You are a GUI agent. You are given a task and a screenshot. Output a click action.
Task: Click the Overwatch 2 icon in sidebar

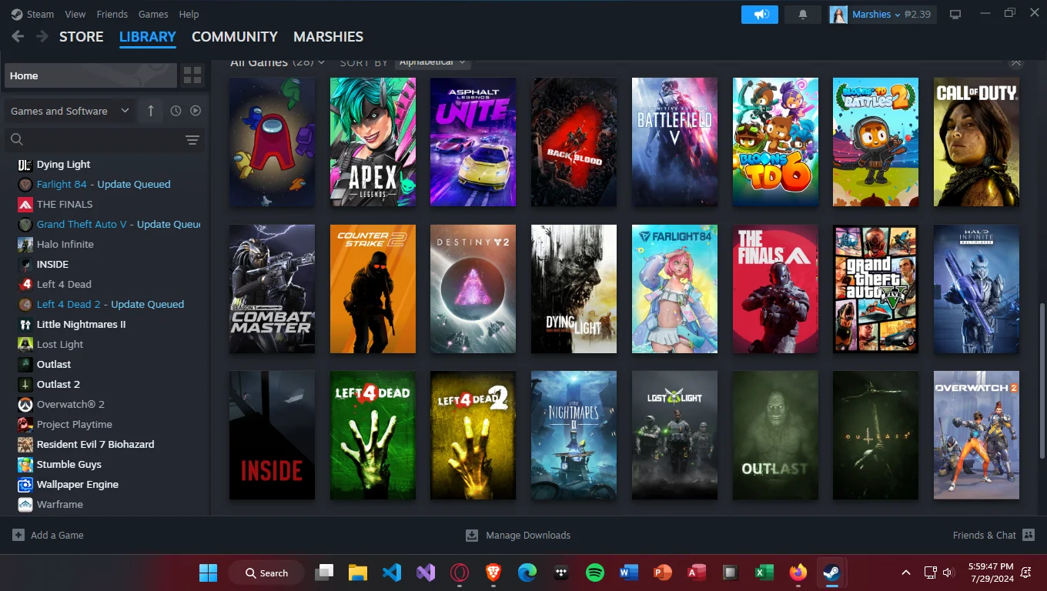click(x=25, y=404)
